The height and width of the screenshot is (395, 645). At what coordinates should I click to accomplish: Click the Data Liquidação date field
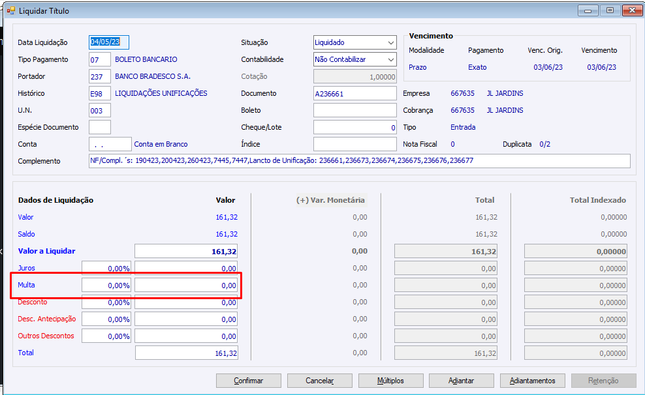pos(109,42)
